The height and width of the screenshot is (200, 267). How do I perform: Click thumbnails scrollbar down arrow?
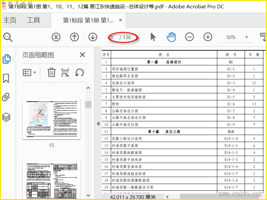click(88, 195)
